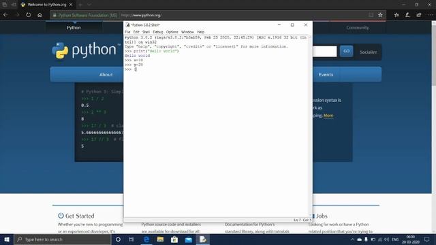
Task: Open the Options menu in IDLE
Action: point(172,32)
